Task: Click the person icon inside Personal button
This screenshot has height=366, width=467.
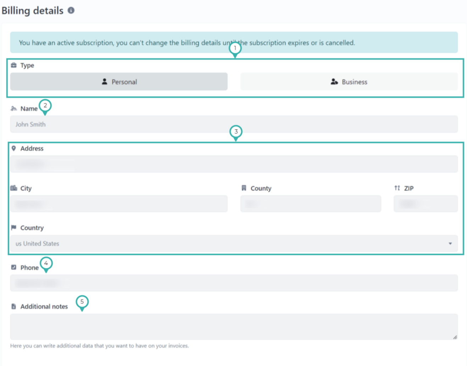Action: coord(104,82)
